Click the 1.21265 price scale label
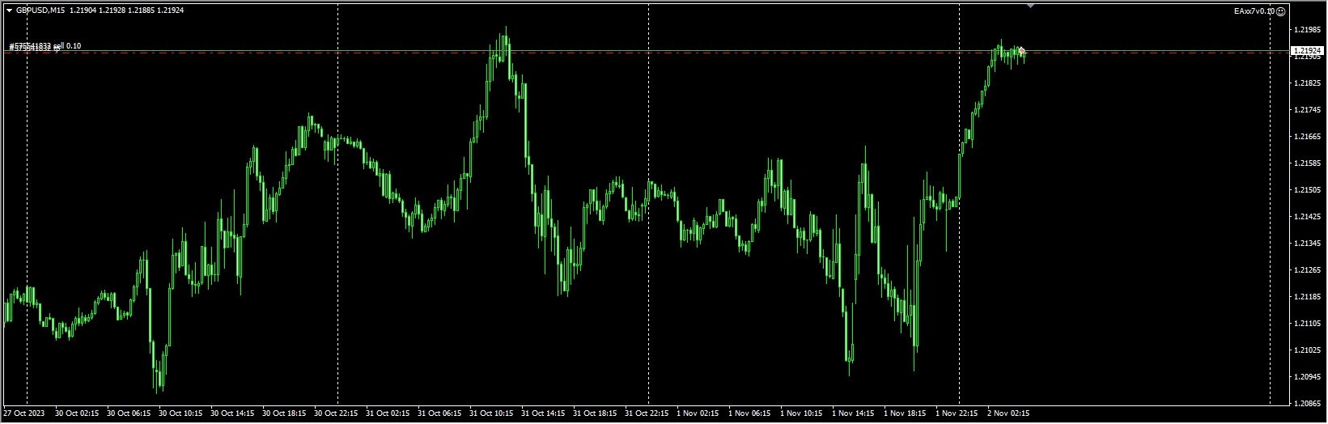 pos(1306,270)
